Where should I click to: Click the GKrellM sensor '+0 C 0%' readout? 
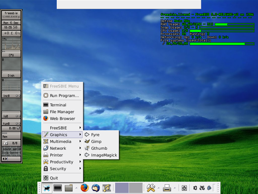click(11, 33)
